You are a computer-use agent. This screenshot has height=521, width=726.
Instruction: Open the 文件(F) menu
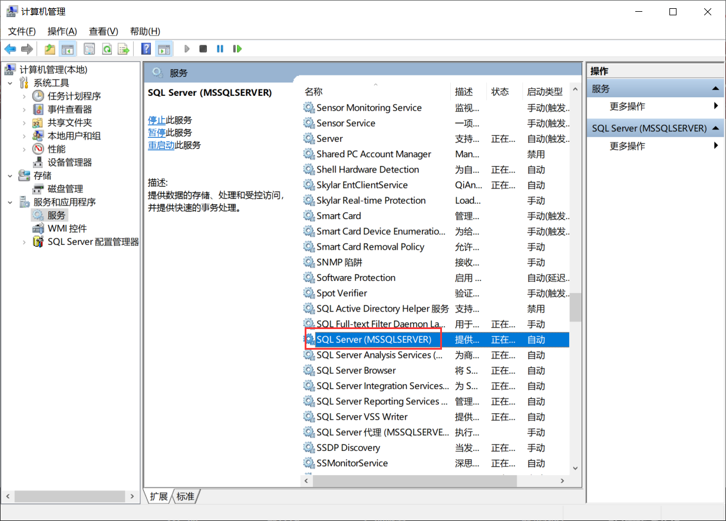pyautogui.click(x=22, y=31)
